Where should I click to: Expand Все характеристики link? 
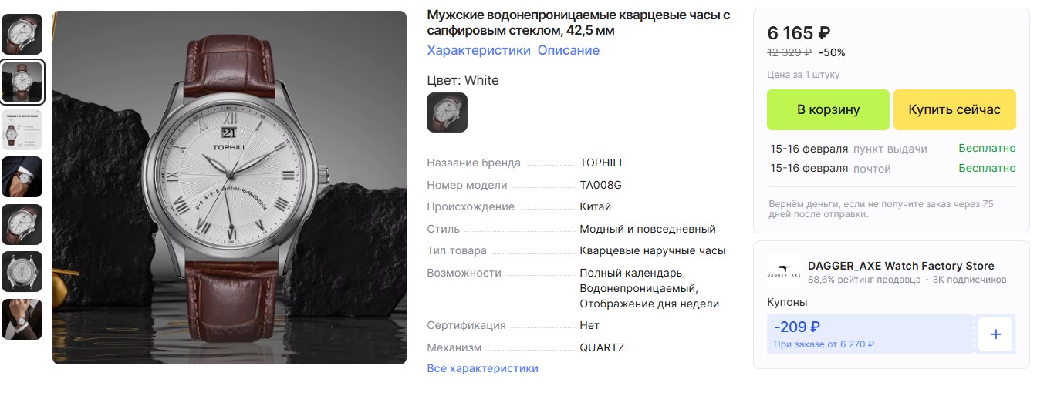[x=483, y=368]
